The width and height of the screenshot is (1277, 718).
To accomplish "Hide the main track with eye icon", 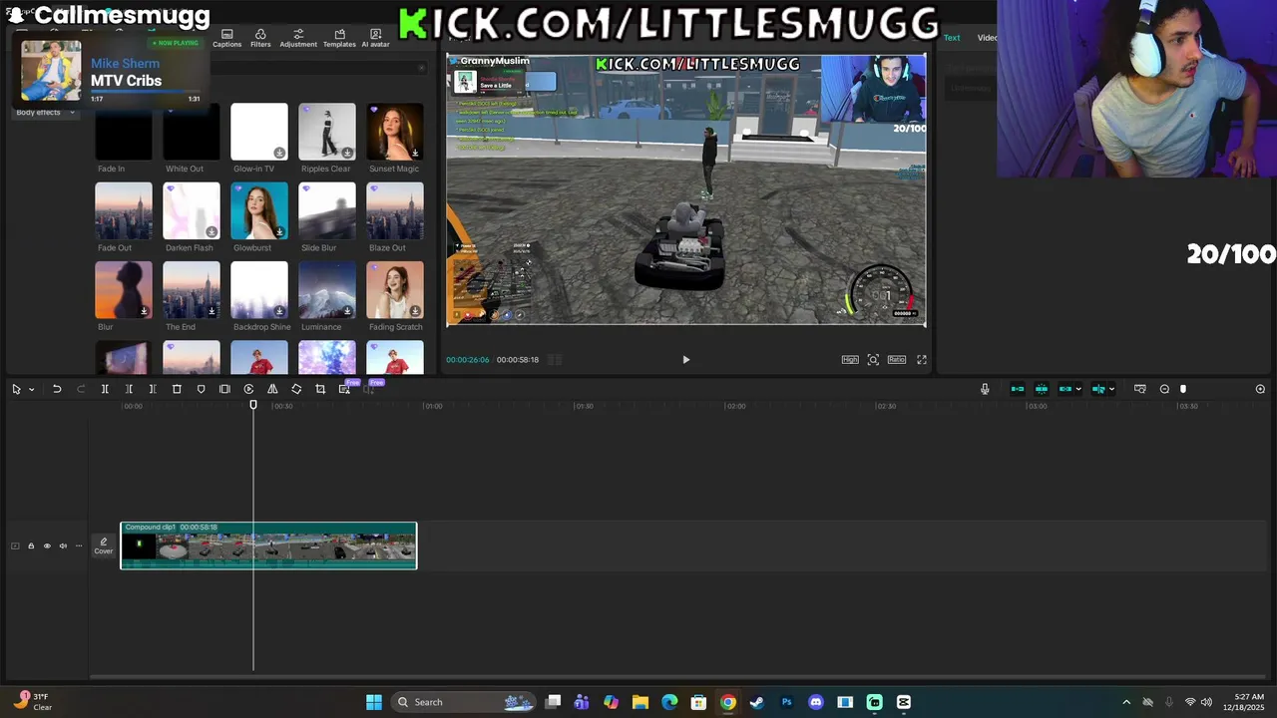I will pyautogui.click(x=47, y=545).
